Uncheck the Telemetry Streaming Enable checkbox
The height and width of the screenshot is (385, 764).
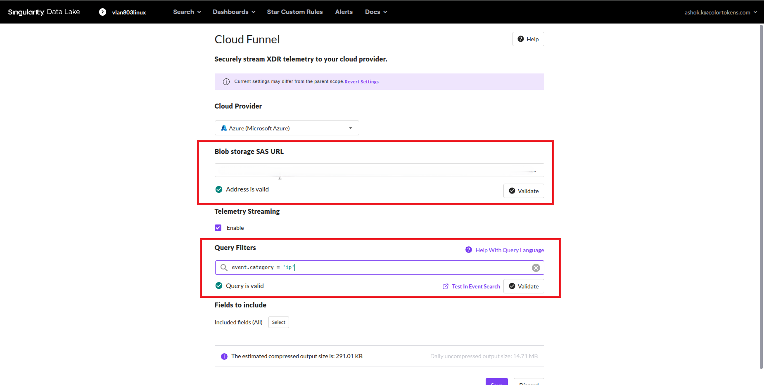point(218,228)
